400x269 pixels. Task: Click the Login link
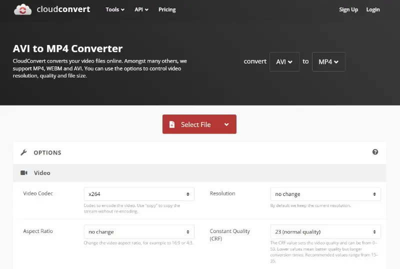coord(373,9)
